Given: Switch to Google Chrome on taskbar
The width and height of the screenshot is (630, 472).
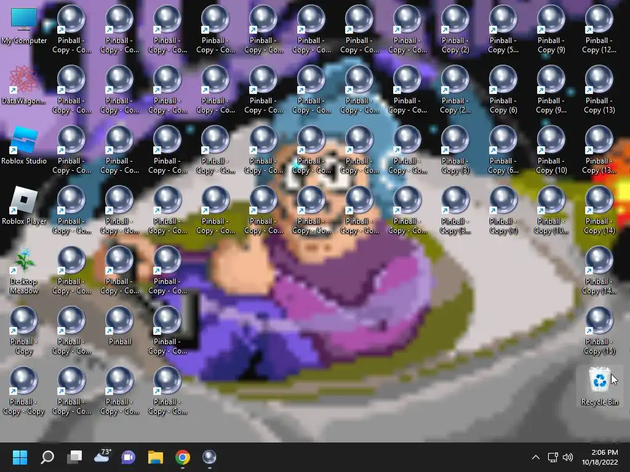Looking at the screenshot, I should coord(182,457).
